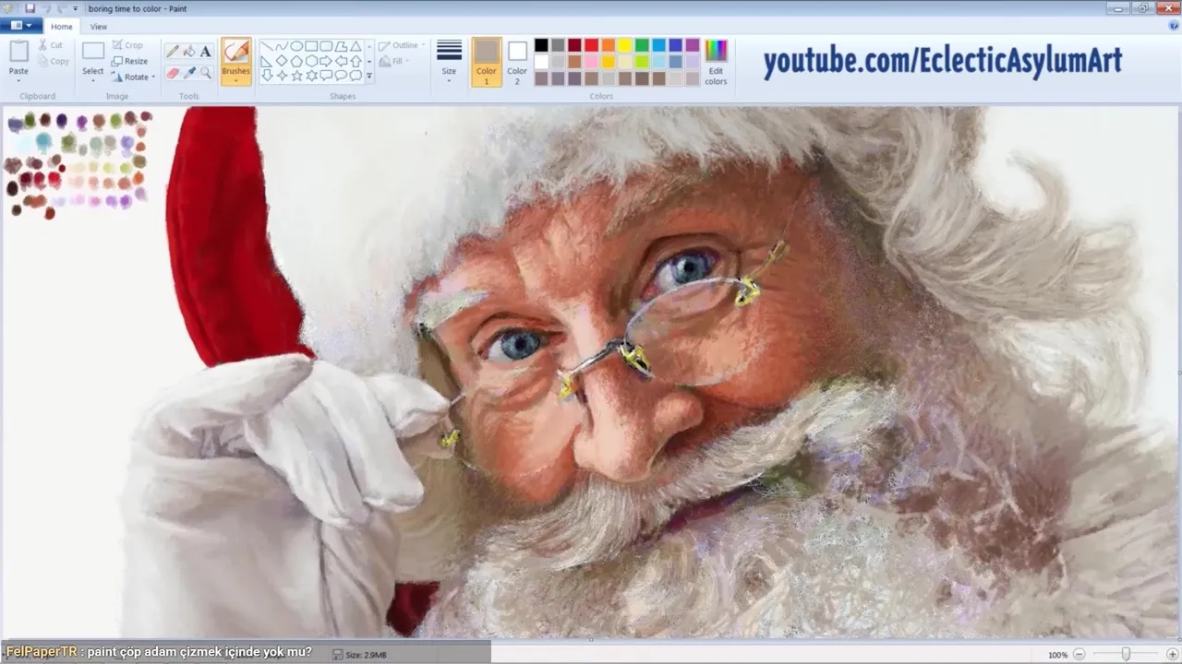Pick the Line shape

point(267,46)
